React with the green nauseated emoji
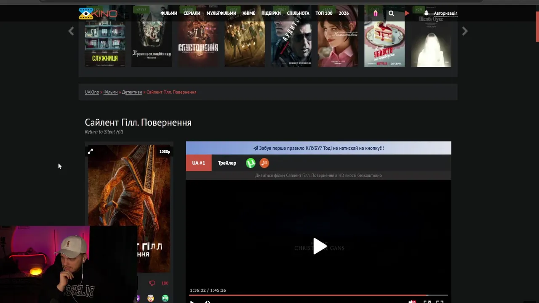539x303 pixels. 165,298
